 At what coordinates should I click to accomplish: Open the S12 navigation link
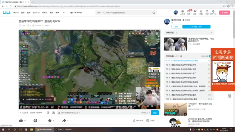coord(65,13)
